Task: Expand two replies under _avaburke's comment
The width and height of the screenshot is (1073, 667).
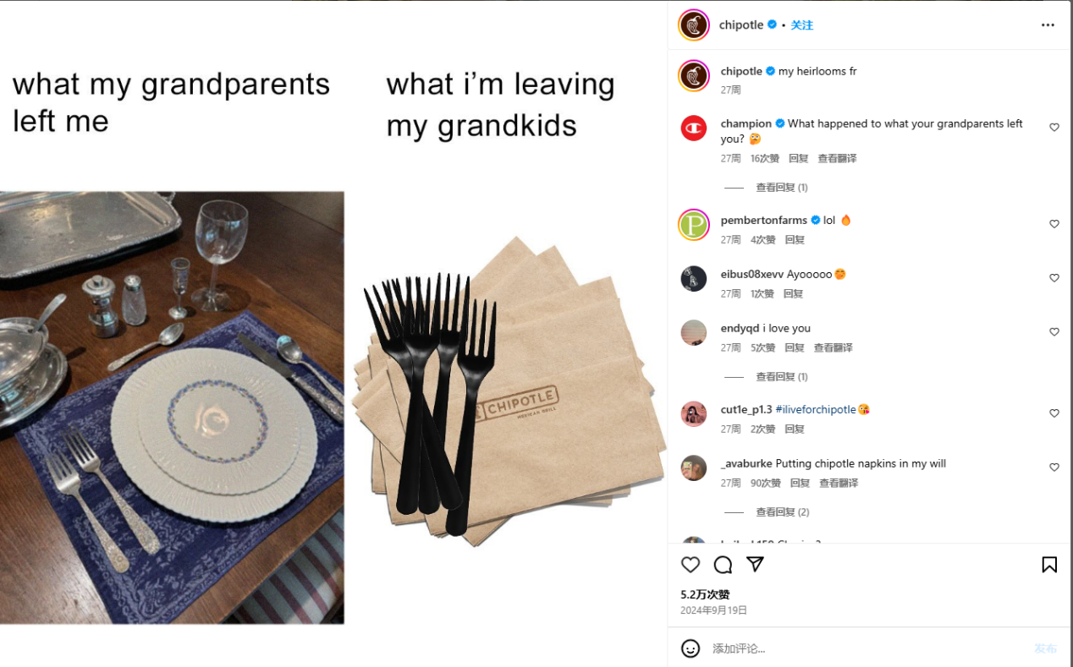Action: click(x=783, y=512)
